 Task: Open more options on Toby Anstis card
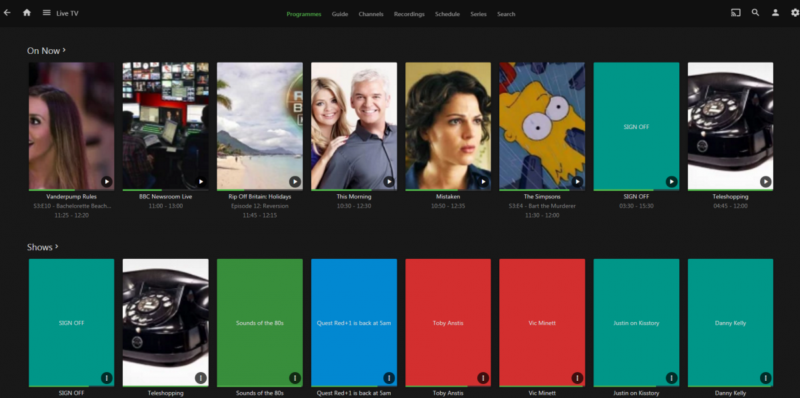(x=483, y=378)
